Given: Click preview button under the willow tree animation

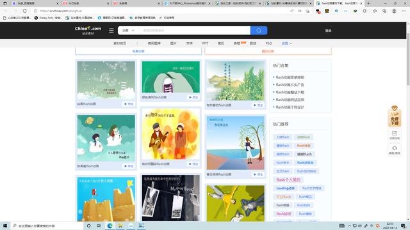Looking at the screenshot, I should coord(258,174).
